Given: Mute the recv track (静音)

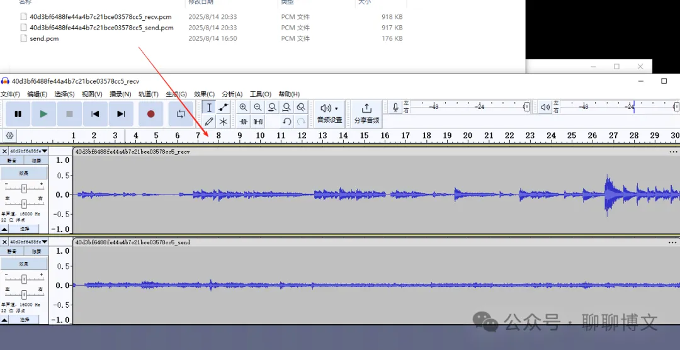Looking at the screenshot, I should click(12, 161).
